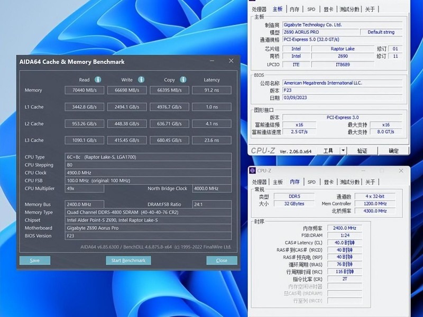Click Memory Copy value 66395 MB/s
Image resolution: width=423 pixels, height=317 pixels.
tap(169, 90)
